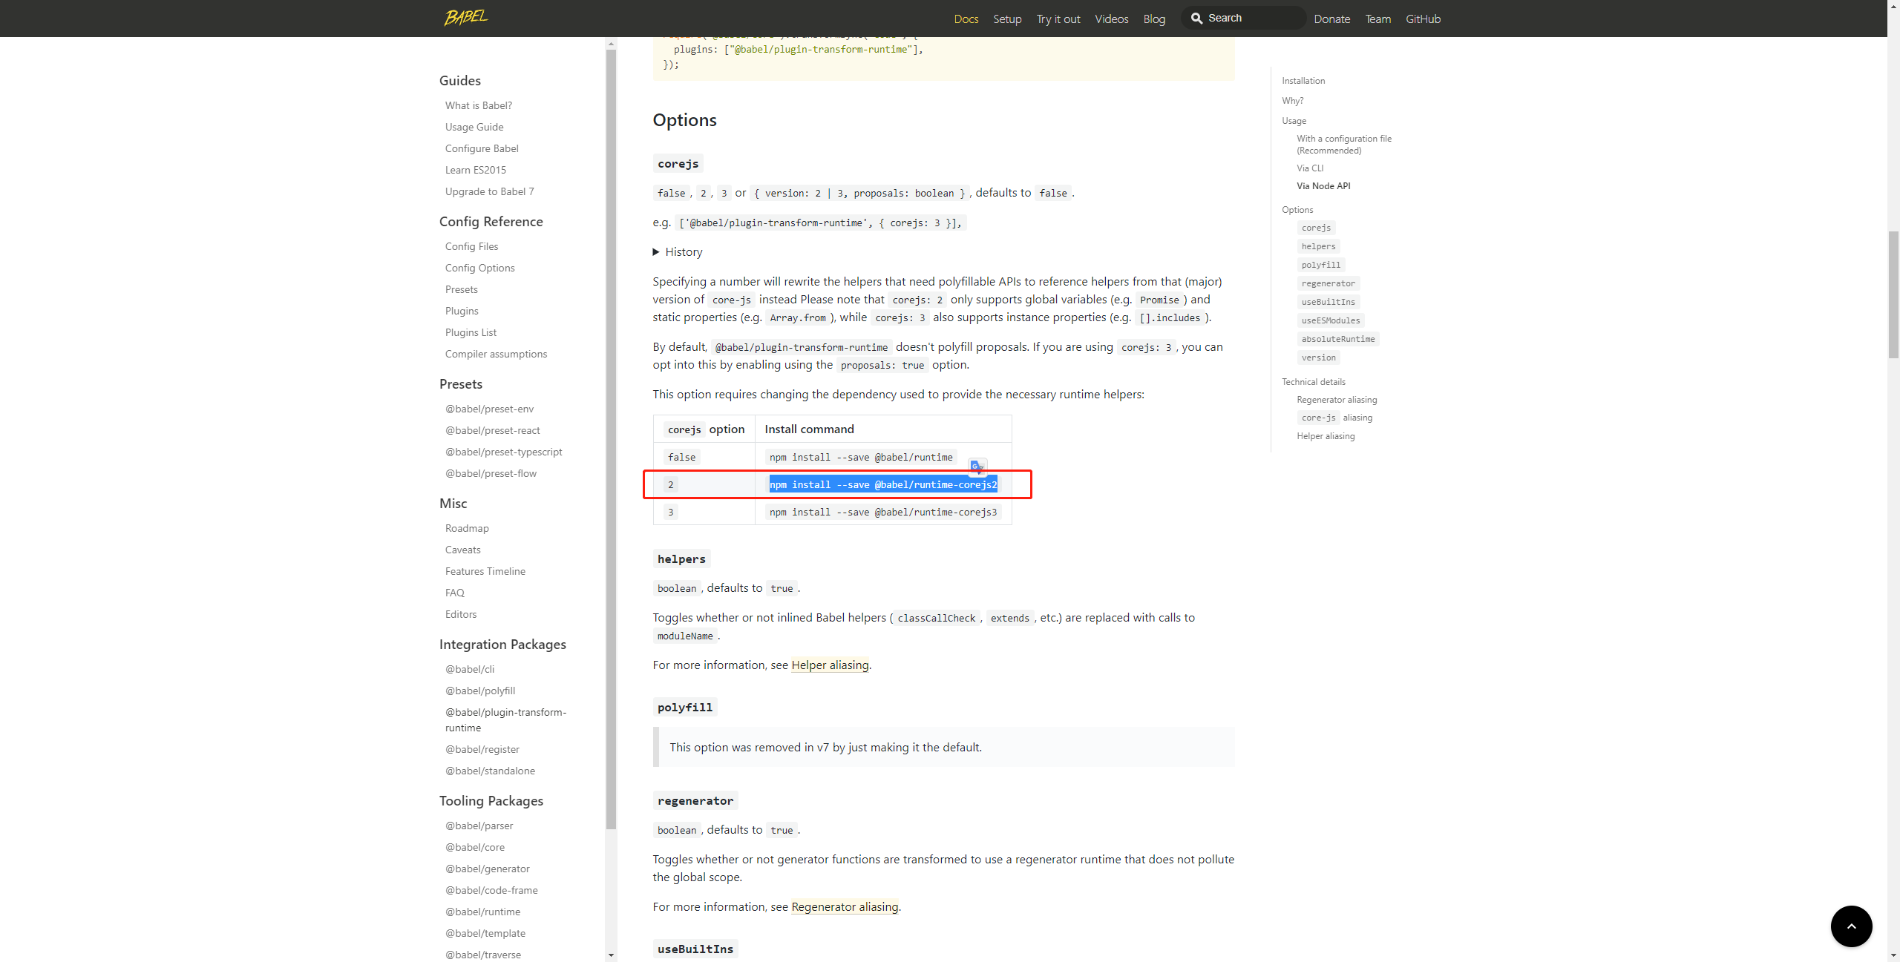Open @babel/cli sidebar link

click(x=470, y=669)
